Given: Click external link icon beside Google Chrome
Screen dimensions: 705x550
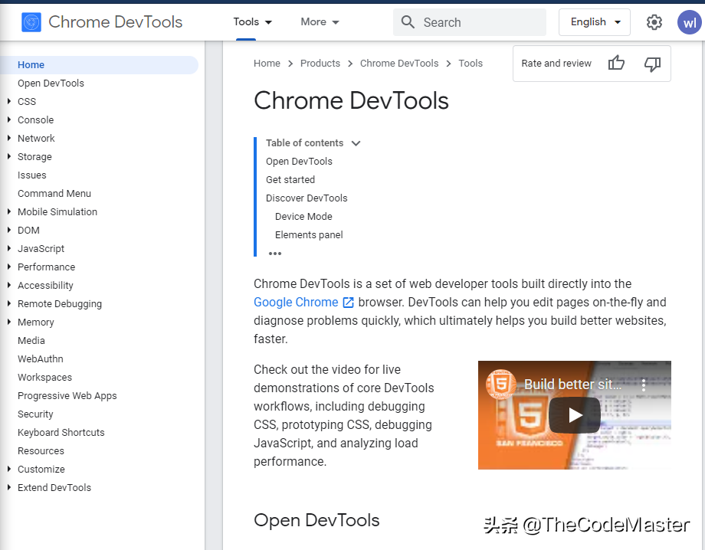Looking at the screenshot, I should [349, 303].
